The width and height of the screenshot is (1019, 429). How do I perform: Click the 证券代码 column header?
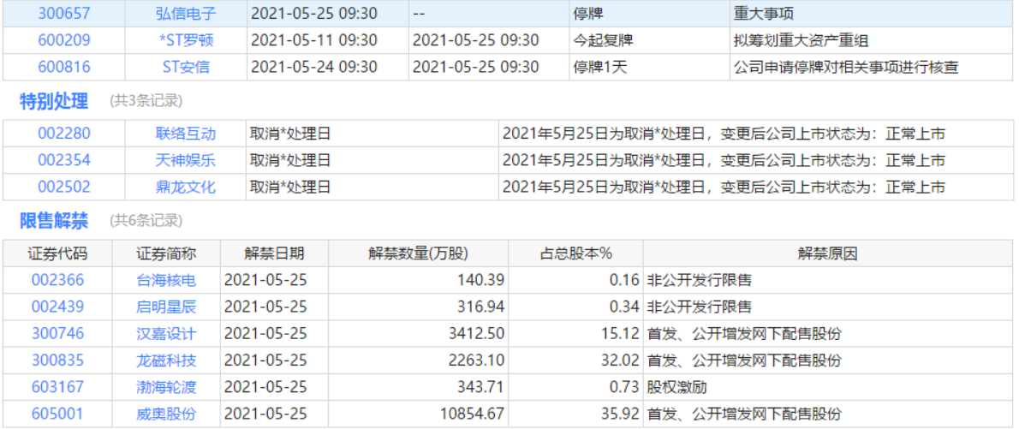[x=58, y=253]
